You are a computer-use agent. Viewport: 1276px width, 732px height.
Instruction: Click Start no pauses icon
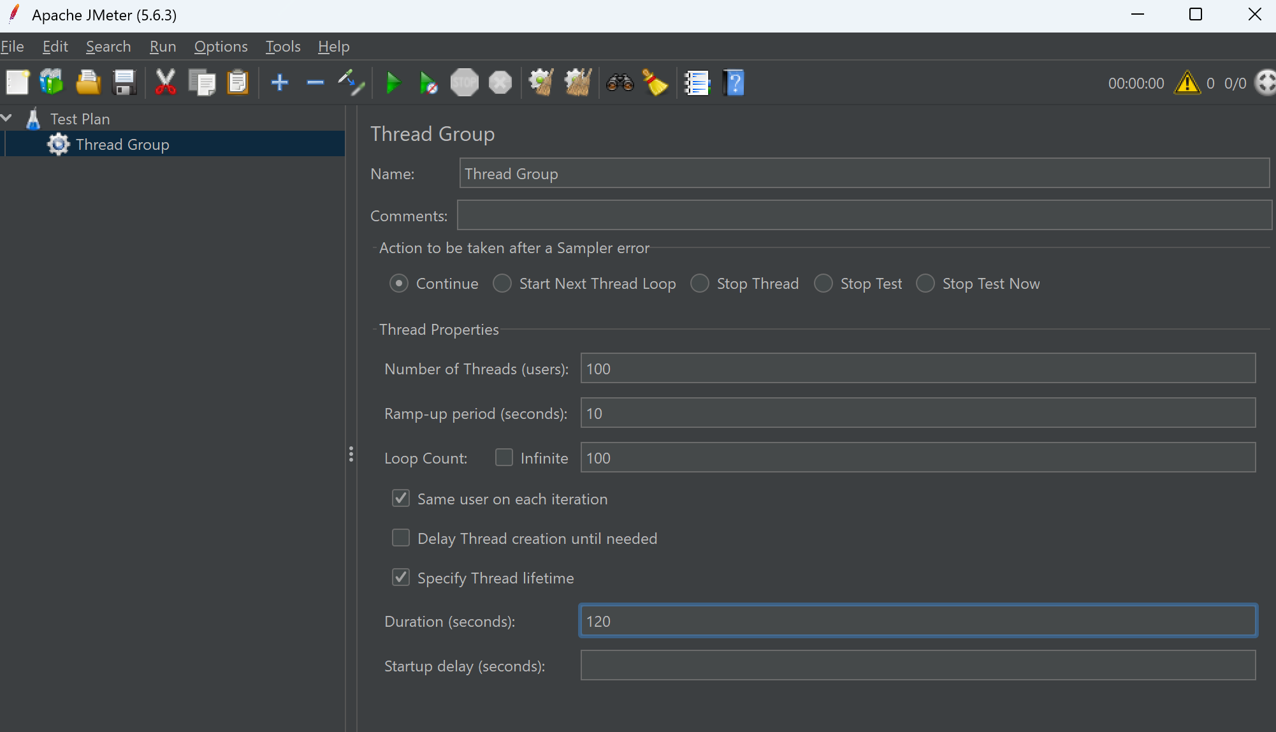pos(429,83)
